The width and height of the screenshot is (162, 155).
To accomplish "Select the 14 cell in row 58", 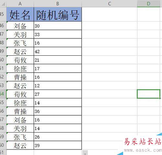I will [x=58, y=128].
